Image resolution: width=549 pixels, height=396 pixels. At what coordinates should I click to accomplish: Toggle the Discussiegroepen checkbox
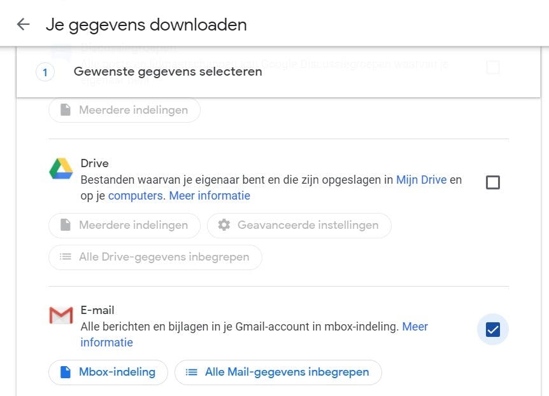point(492,67)
